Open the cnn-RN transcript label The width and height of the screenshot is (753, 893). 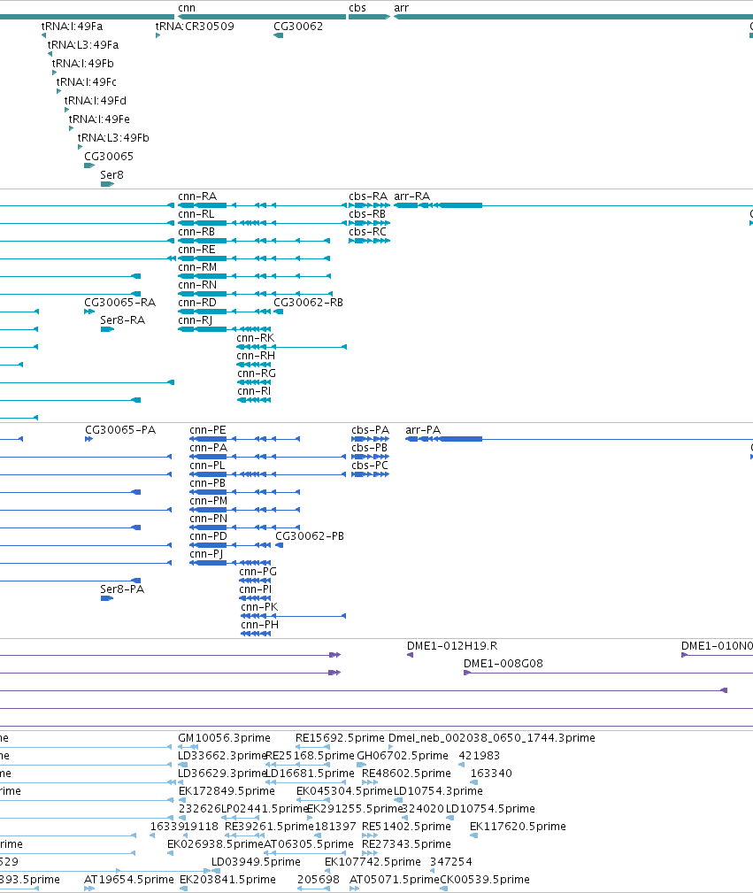197,285
